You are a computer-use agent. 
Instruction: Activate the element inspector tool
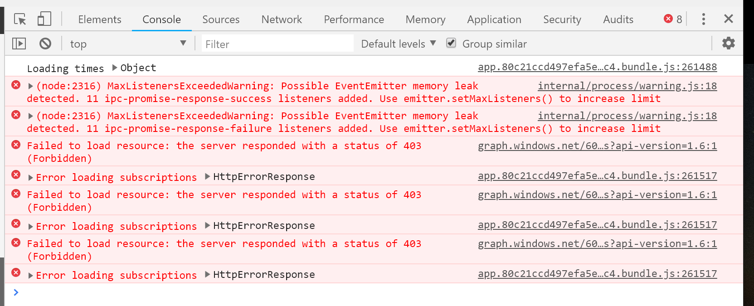click(19, 19)
